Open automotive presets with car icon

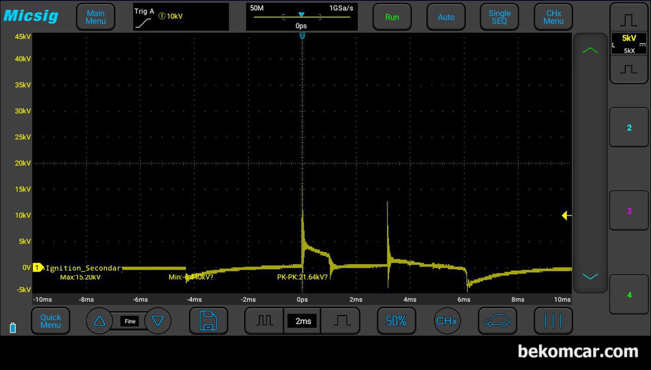(497, 321)
